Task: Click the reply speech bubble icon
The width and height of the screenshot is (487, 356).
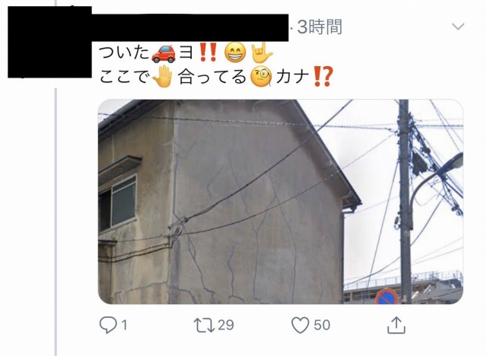Action: 108,325
